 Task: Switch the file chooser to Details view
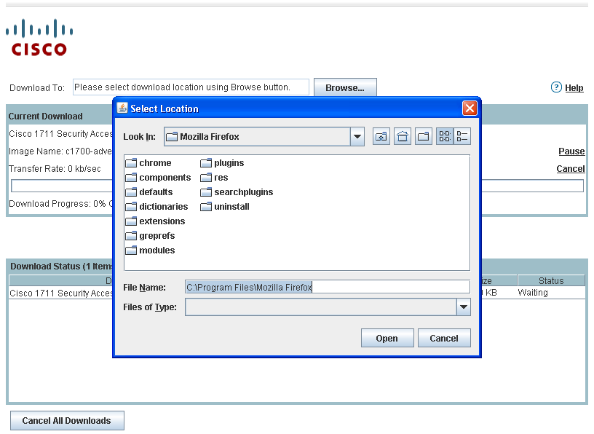(x=462, y=136)
